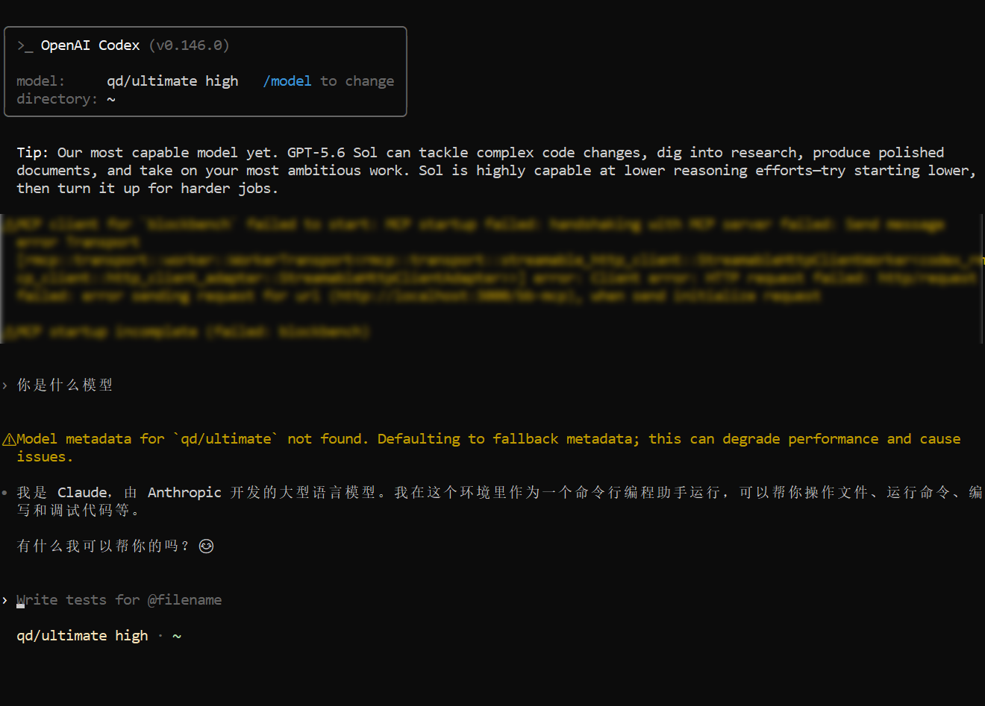Click the /model command link
985x706 pixels.
287,81
